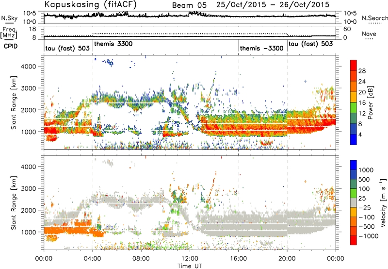
Task: Click the '4' tick on power color bar
Action: (x=360, y=134)
